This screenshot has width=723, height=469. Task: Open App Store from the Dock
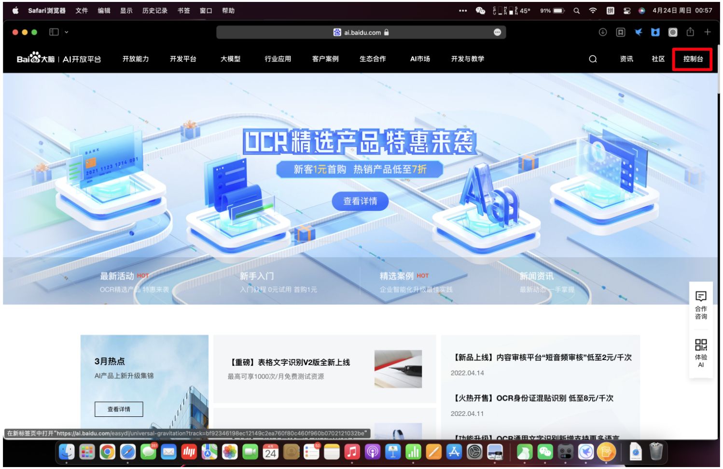point(454,452)
